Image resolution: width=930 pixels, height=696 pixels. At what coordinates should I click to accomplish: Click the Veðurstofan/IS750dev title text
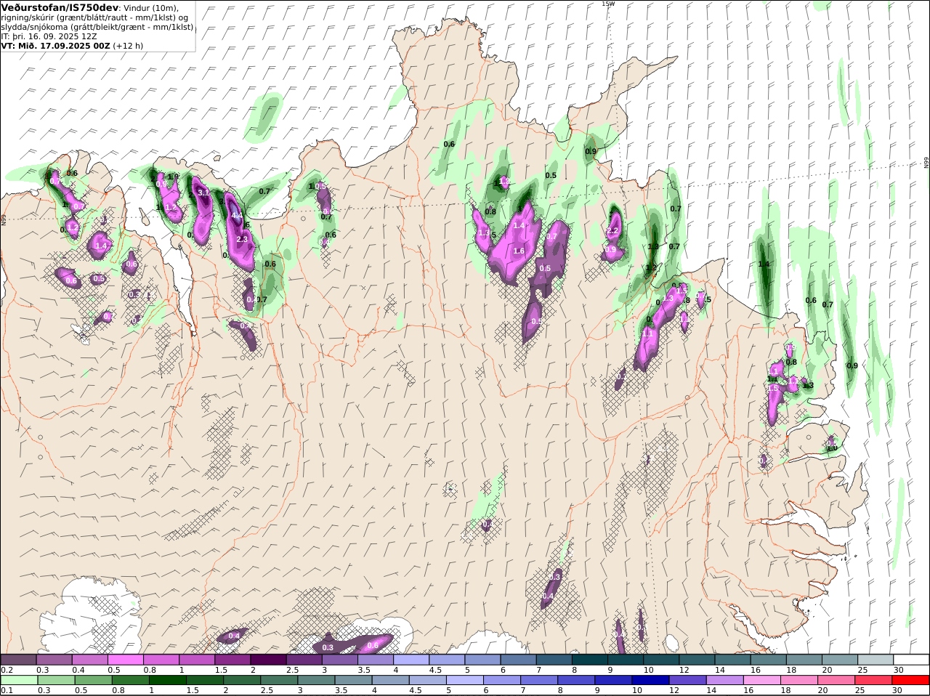60,7
